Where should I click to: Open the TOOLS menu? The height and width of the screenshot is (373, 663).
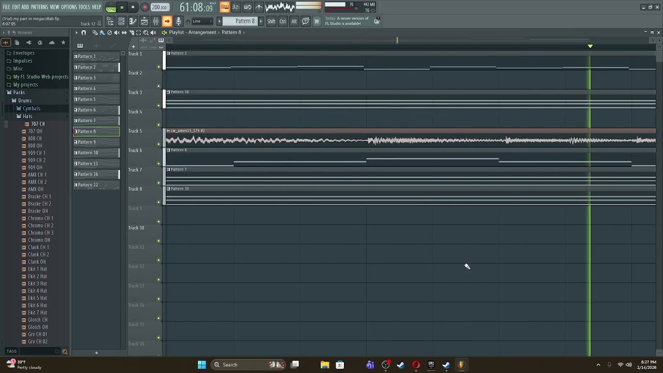(x=84, y=7)
